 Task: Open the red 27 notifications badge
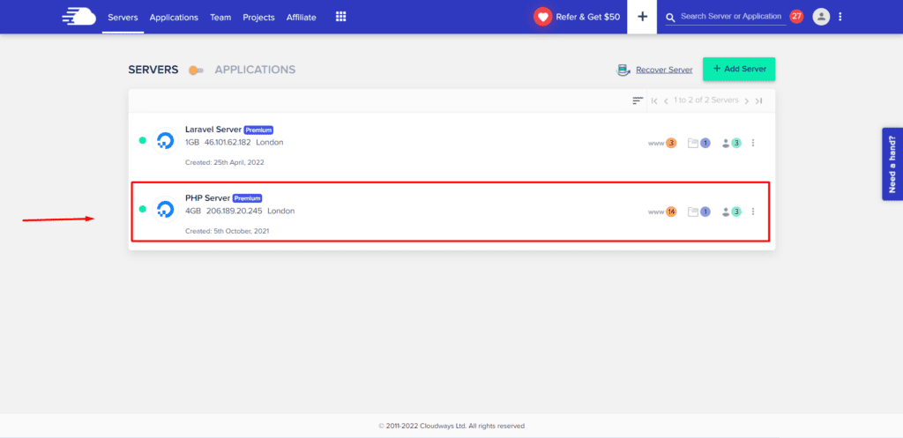click(x=796, y=17)
